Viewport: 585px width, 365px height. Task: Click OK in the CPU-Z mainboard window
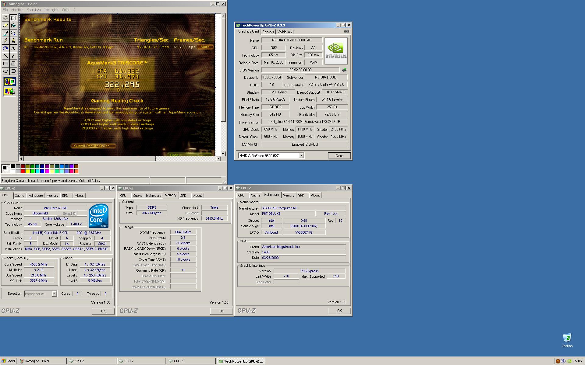click(339, 311)
